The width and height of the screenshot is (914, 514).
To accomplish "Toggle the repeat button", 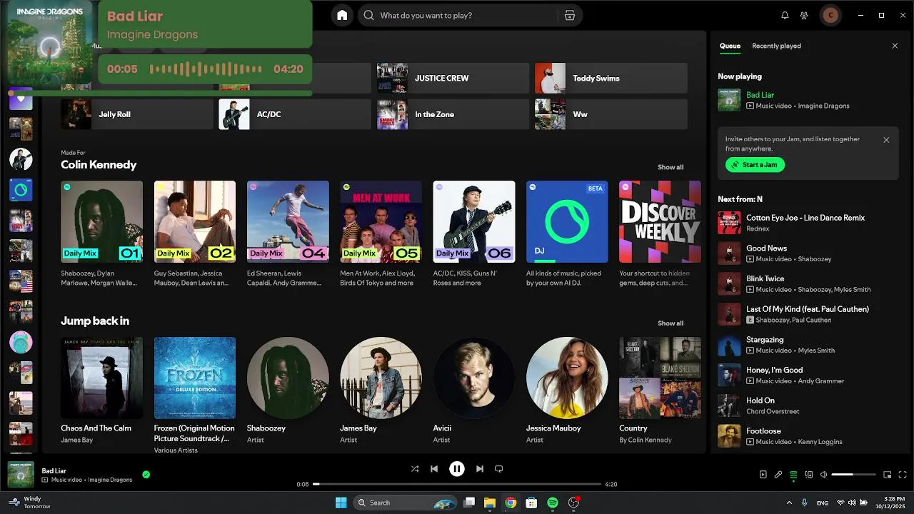I will click(499, 469).
